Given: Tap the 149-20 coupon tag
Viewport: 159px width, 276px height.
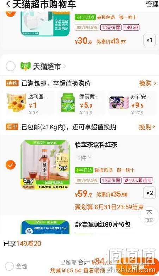Looking at the screenshot, I should [x=131, y=28].
